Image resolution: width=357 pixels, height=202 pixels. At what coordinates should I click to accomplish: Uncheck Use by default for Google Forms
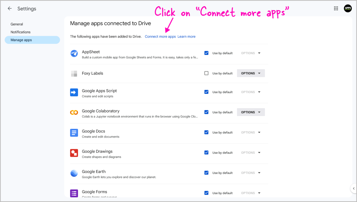point(206,193)
